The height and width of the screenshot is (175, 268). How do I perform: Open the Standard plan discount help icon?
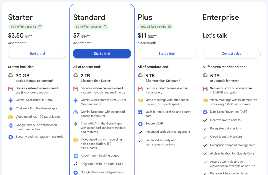point(105,27)
